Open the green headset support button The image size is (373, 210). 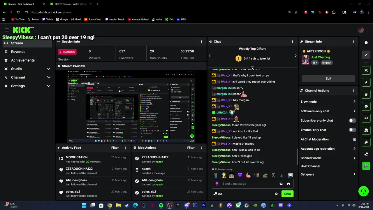pos(364,191)
